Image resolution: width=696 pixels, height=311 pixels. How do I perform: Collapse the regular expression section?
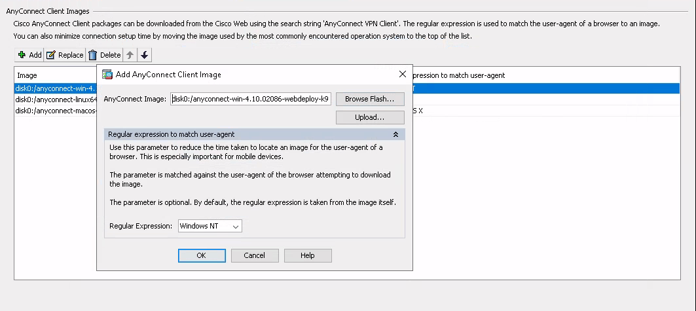[395, 134]
